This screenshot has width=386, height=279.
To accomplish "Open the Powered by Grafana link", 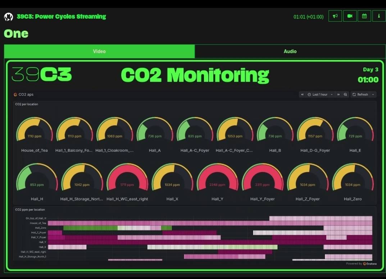I will point(361,264).
